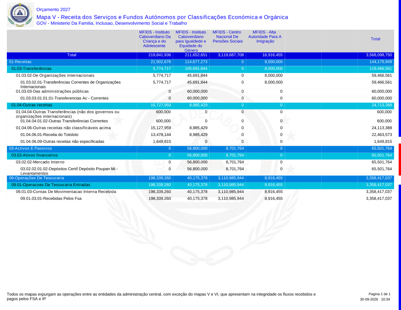
Task: Click '01.04.06.09-Outras receitas não especificadas' label
Action: [63, 142]
